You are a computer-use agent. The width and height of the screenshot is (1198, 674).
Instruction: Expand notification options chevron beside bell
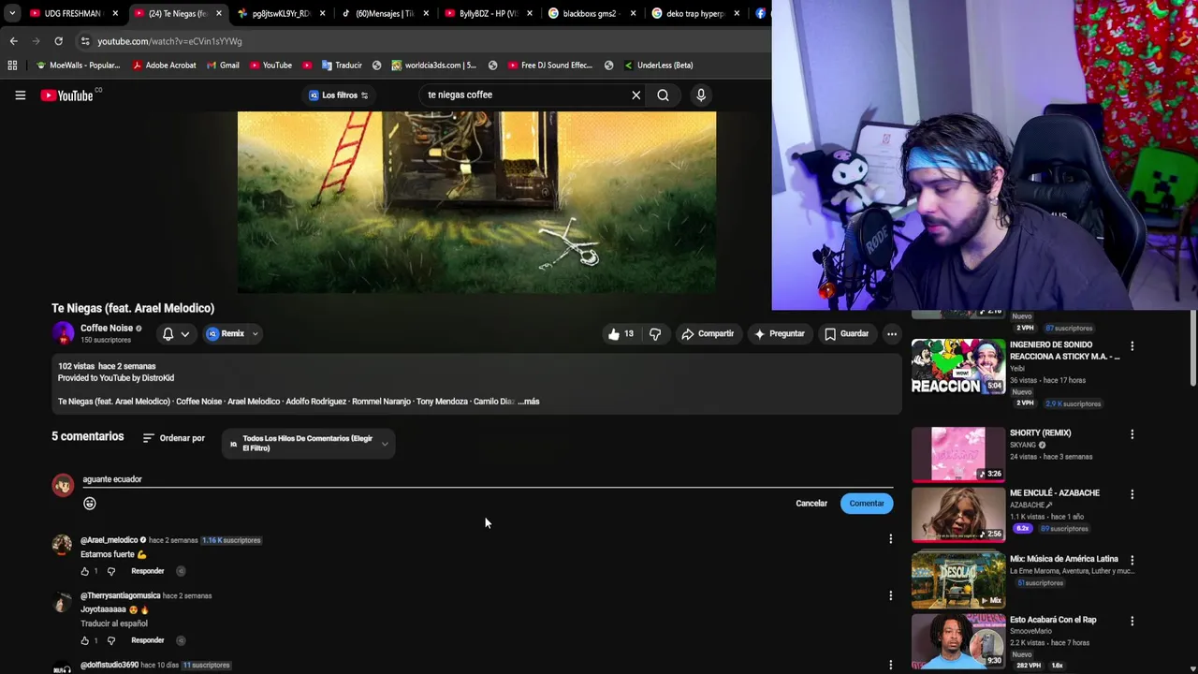click(x=185, y=334)
